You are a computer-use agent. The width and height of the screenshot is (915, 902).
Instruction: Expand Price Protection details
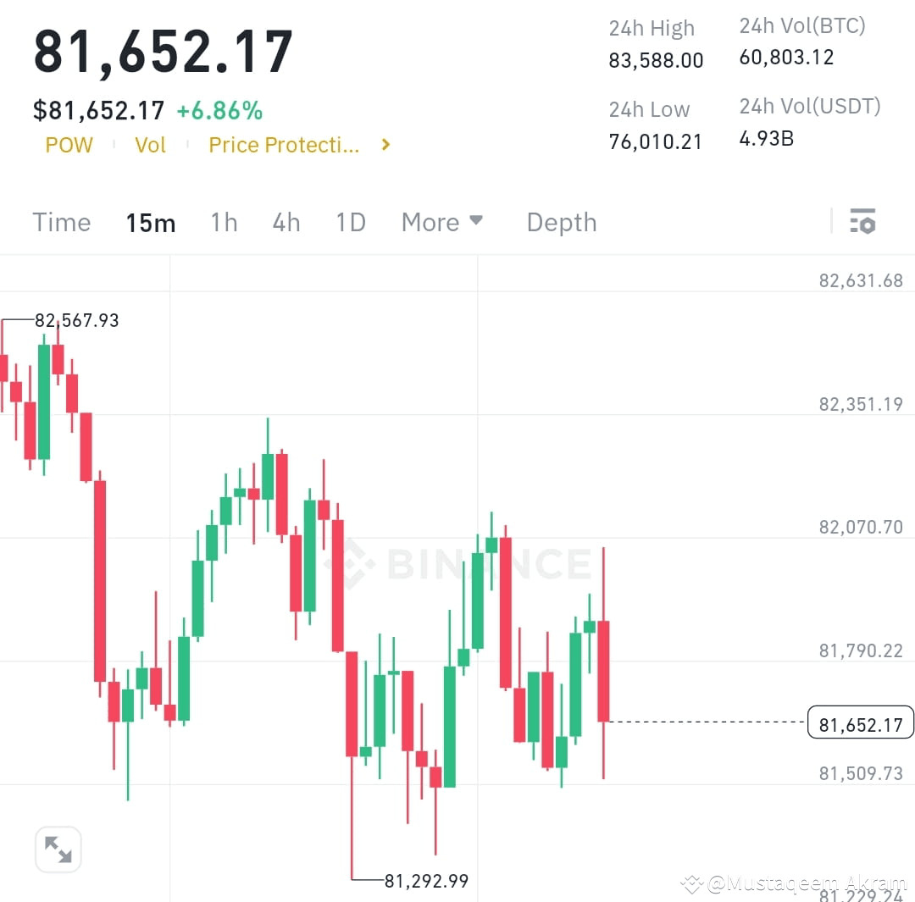click(285, 145)
